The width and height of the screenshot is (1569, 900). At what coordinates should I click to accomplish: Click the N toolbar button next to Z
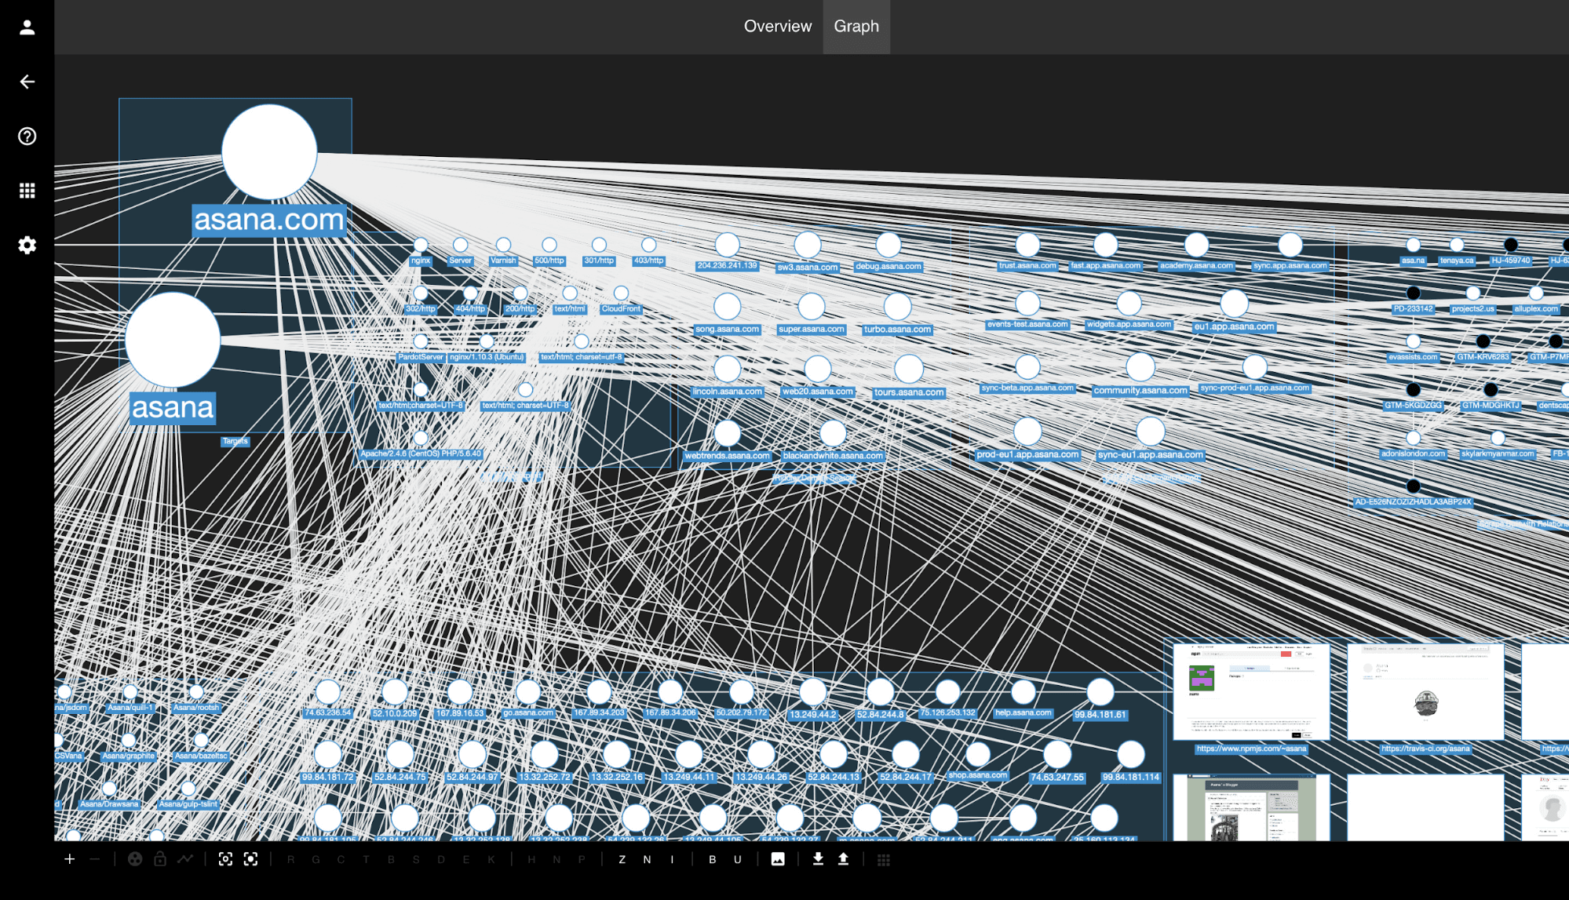pos(648,860)
